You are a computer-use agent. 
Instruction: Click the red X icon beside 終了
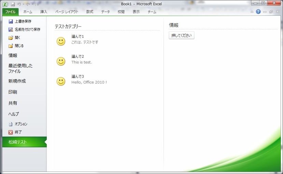[11, 132]
